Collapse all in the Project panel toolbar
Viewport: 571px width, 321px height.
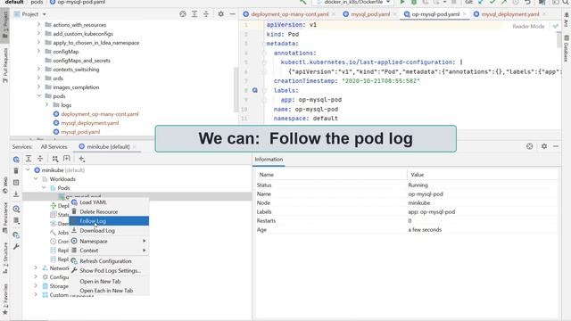point(206,14)
